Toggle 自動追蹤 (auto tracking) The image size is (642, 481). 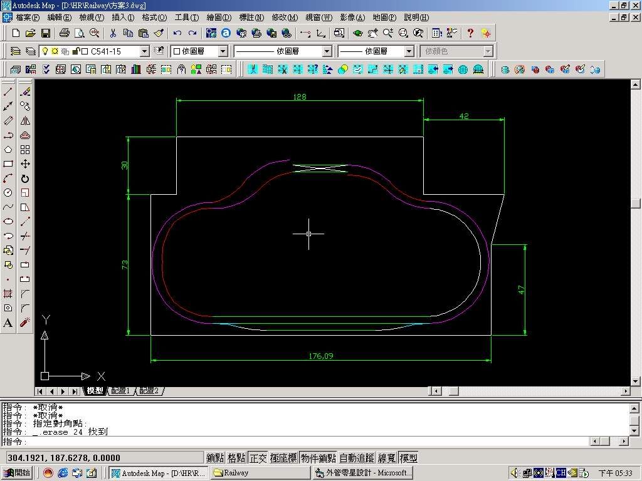[357, 458]
